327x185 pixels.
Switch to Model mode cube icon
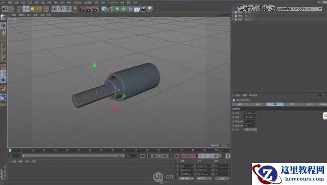click(3, 25)
